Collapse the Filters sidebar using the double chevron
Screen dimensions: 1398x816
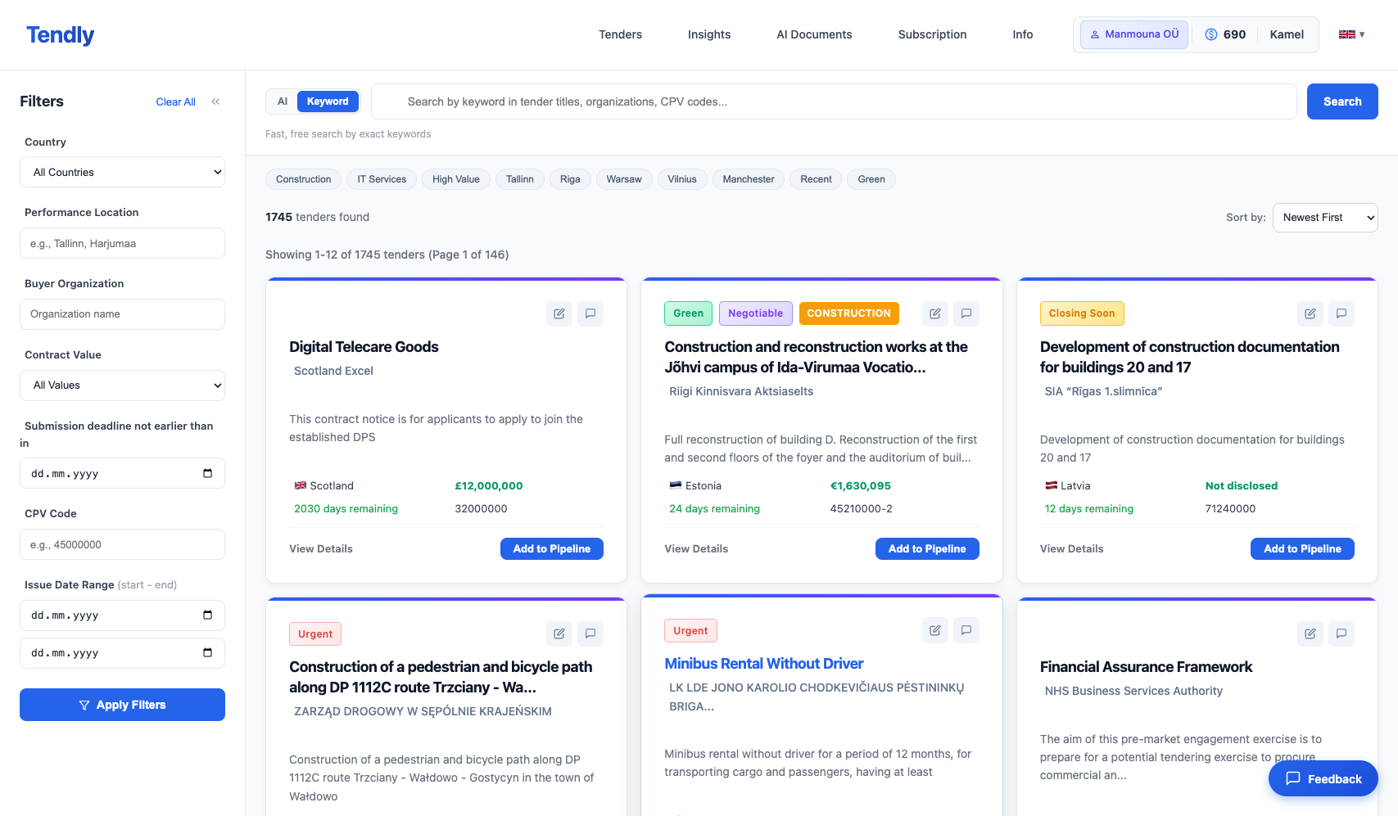pyautogui.click(x=215, y=101)
